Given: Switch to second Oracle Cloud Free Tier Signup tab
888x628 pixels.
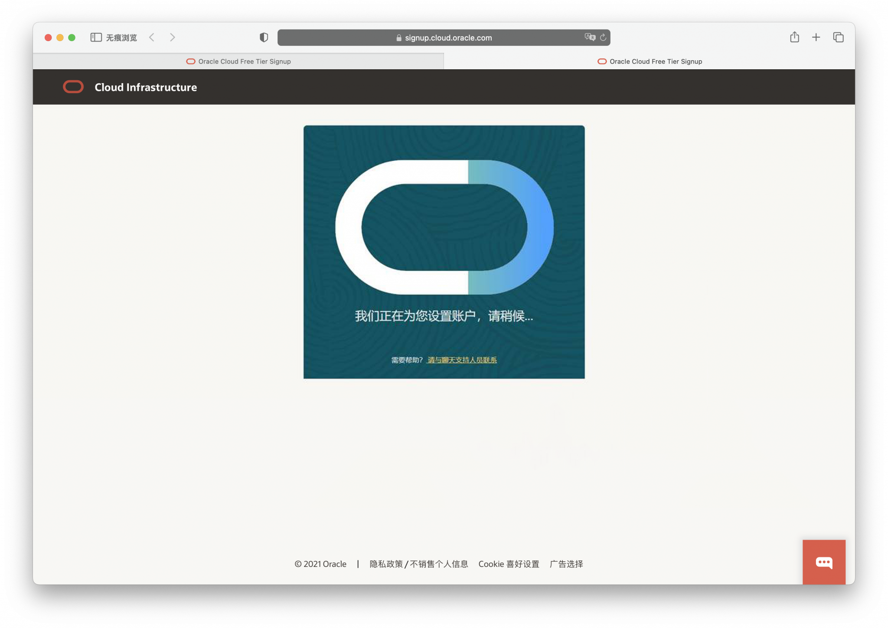Looking at the screenshot, I should 650,62.
